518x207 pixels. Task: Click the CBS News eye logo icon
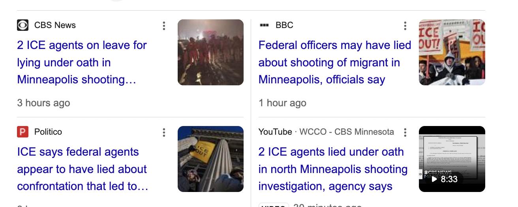[23, 25]
